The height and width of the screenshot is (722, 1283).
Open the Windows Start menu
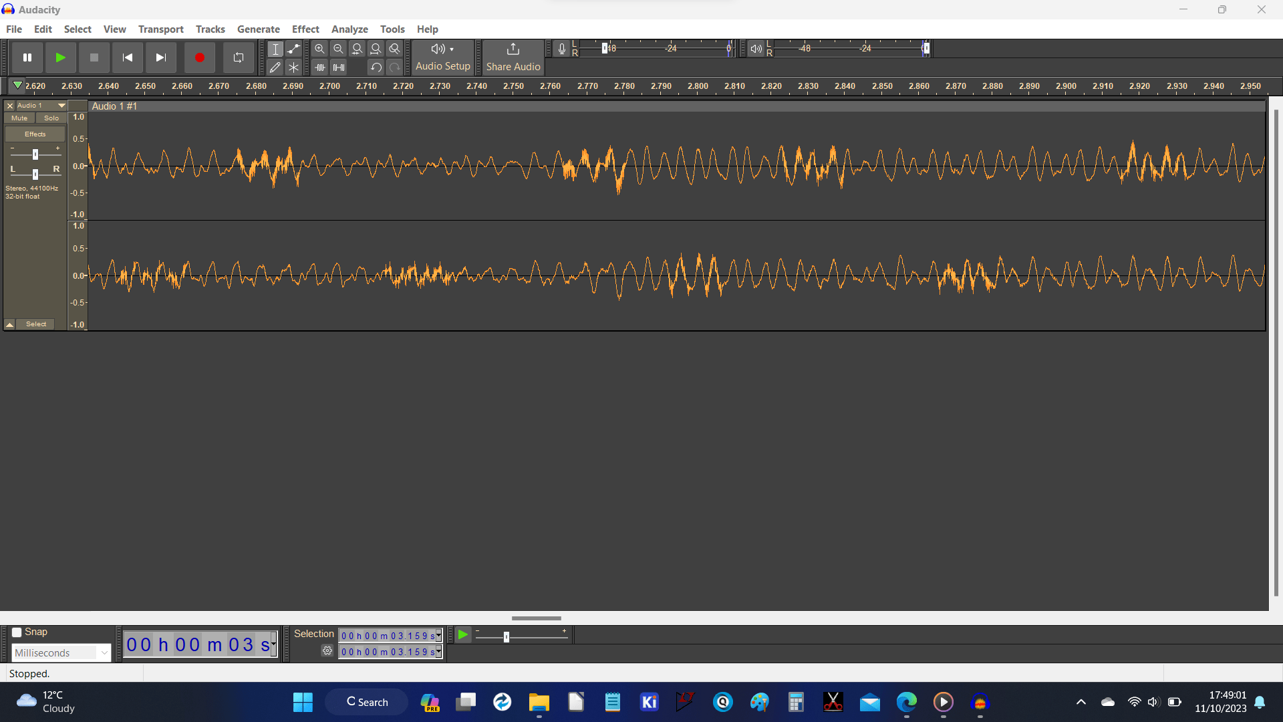click(303, 702)
